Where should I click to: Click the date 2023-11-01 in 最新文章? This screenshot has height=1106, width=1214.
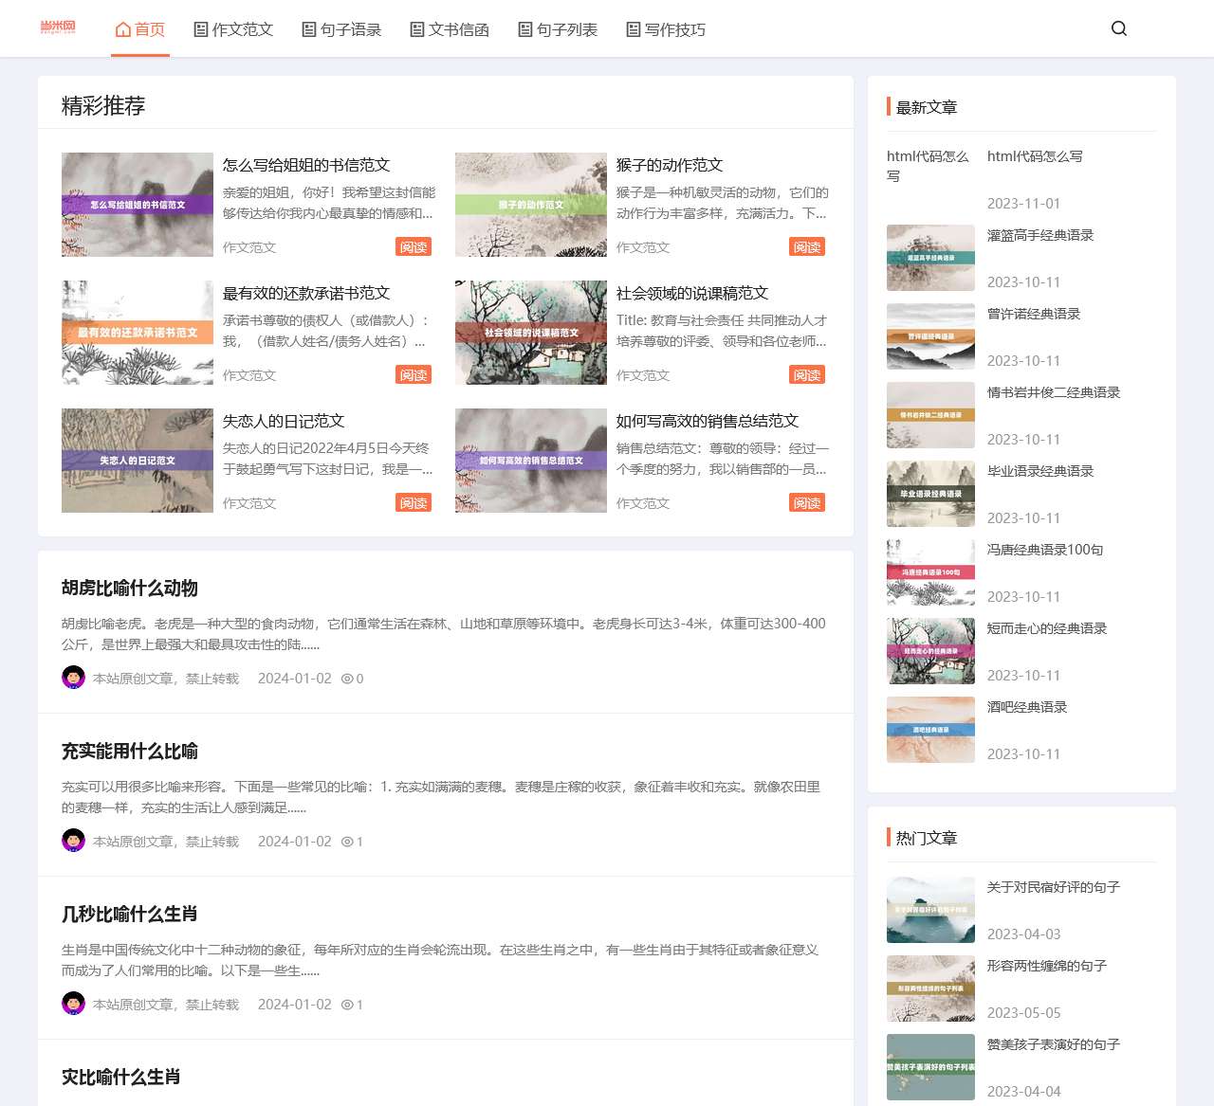pyautogui.click(x=1023, y=204)
